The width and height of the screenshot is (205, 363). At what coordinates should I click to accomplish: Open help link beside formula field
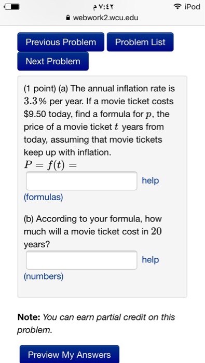151,180
